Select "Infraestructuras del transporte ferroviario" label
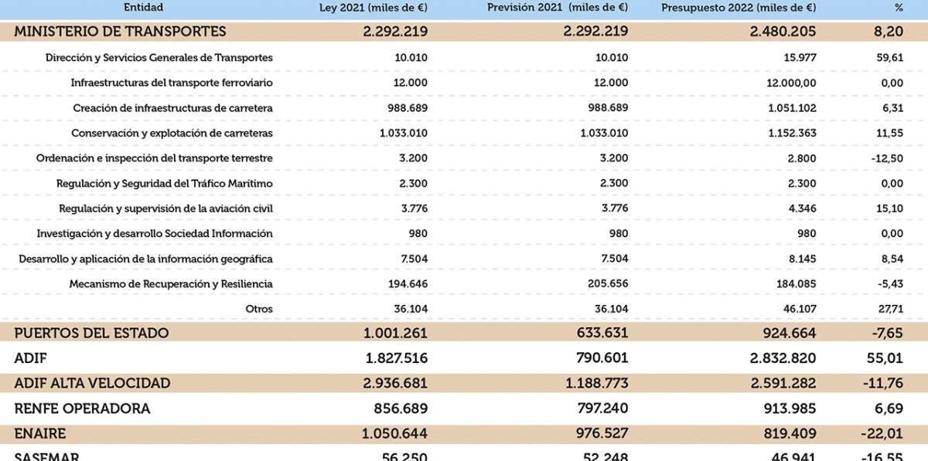 pyautogui.click(x=172, y=83)
